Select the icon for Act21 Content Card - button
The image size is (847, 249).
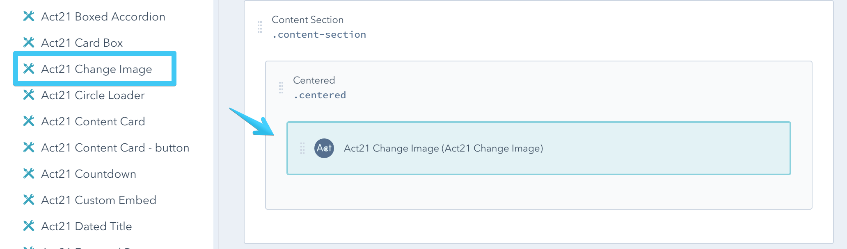(28, 147)
